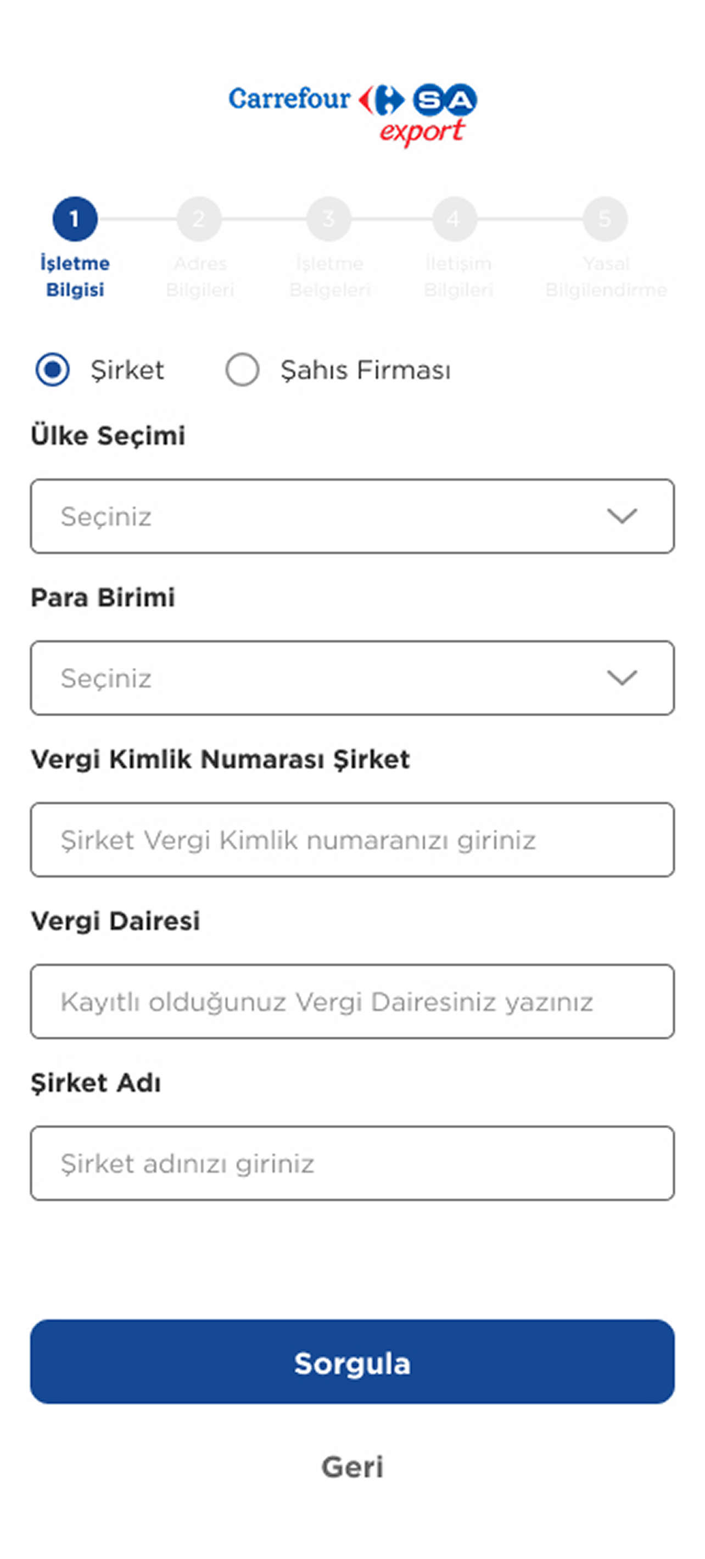705x1559 pixels.
Task: Focus the Vergi Kimlik Numarası field
Action: 352,839
